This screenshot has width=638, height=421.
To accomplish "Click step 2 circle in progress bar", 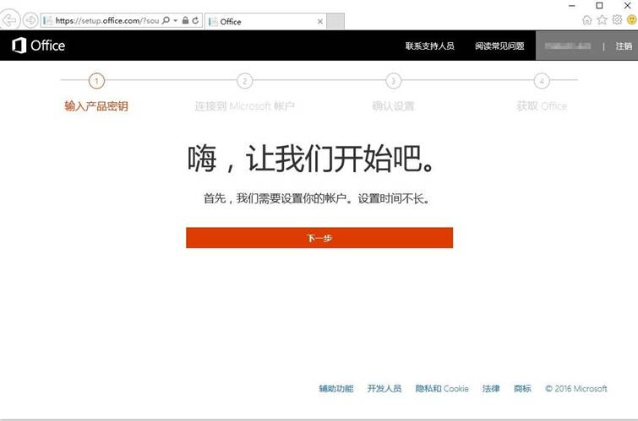I will coord(244,80).
